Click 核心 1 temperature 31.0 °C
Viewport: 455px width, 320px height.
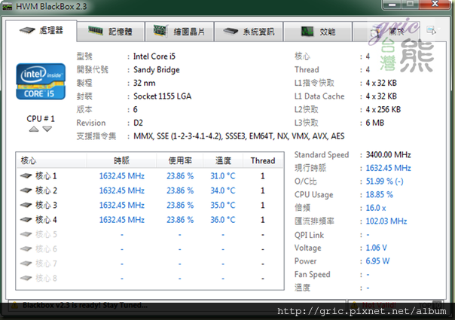point(223,175)
